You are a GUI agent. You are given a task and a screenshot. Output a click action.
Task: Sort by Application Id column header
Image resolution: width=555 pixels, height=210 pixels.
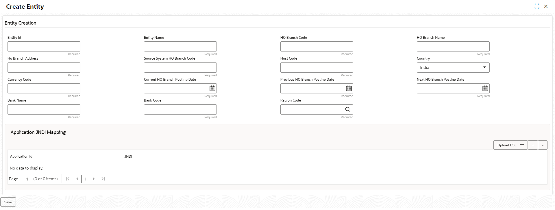(x=21, y=156)
